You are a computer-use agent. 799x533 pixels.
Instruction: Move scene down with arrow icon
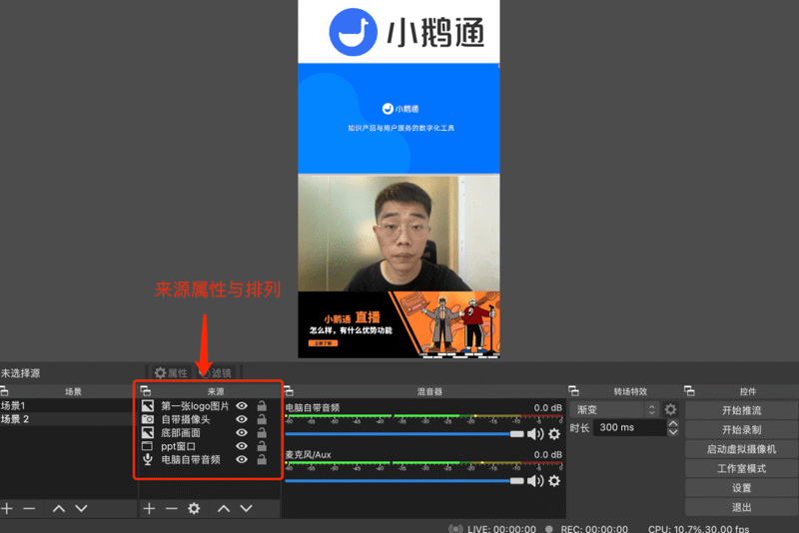tap(82, 508)
